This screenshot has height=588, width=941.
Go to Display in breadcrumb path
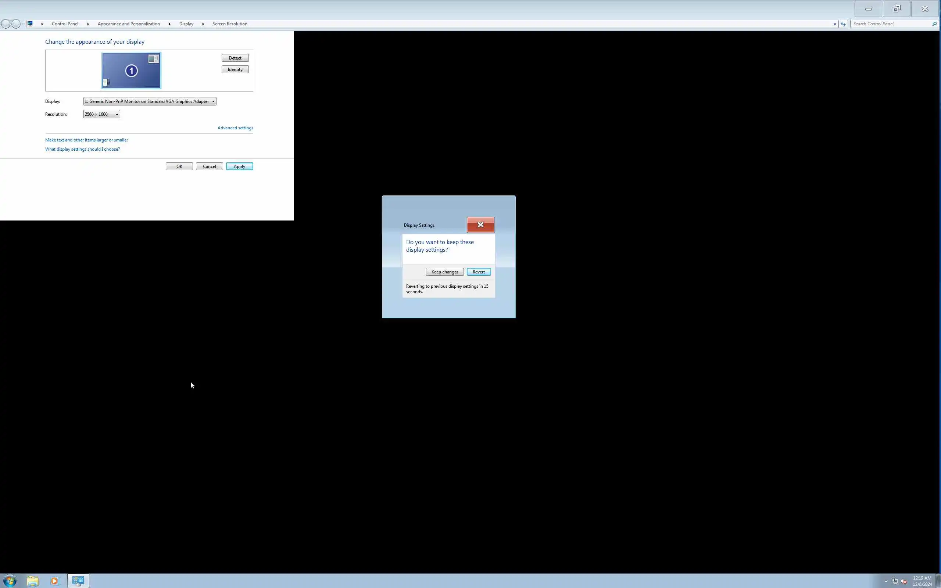pyautogui.click(x=186, y=24)
